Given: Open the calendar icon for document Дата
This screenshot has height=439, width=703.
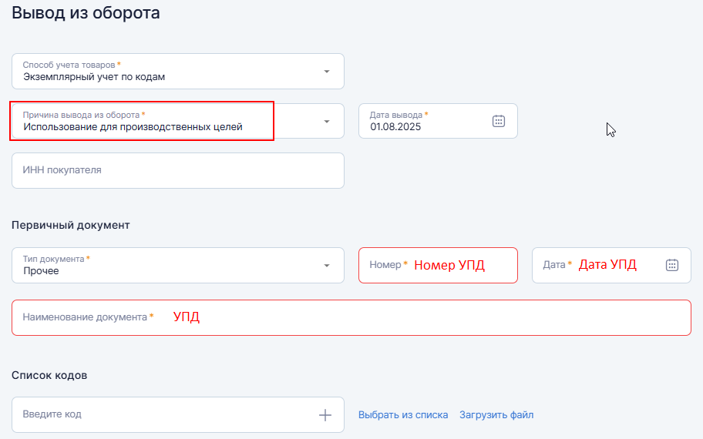Looking at the screenshot, I should 671,265.
